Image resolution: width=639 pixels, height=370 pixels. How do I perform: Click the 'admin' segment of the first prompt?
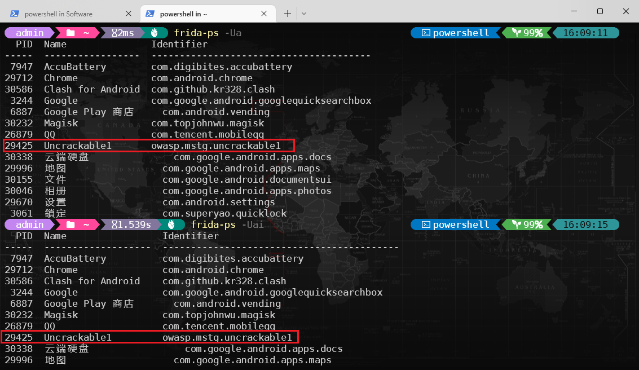point(29,33)
